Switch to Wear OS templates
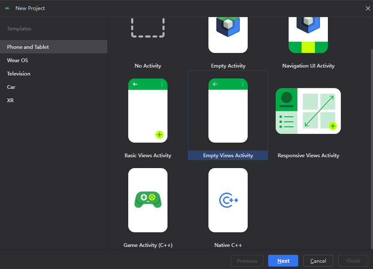373x269 pixels. 53,60
